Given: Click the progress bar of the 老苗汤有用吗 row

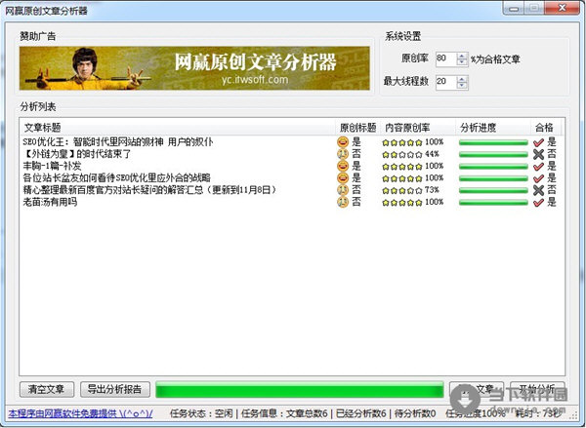Looking at the screenshot, I should [493, 203].
